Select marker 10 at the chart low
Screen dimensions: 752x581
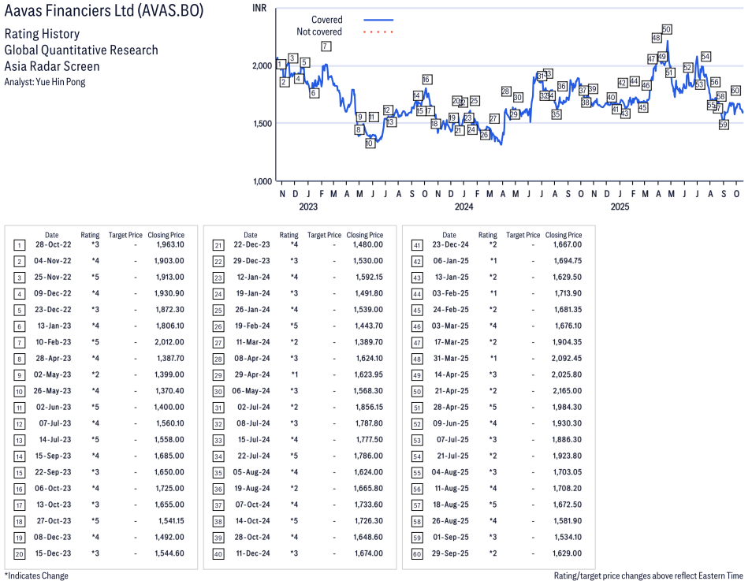click(370, 143)
